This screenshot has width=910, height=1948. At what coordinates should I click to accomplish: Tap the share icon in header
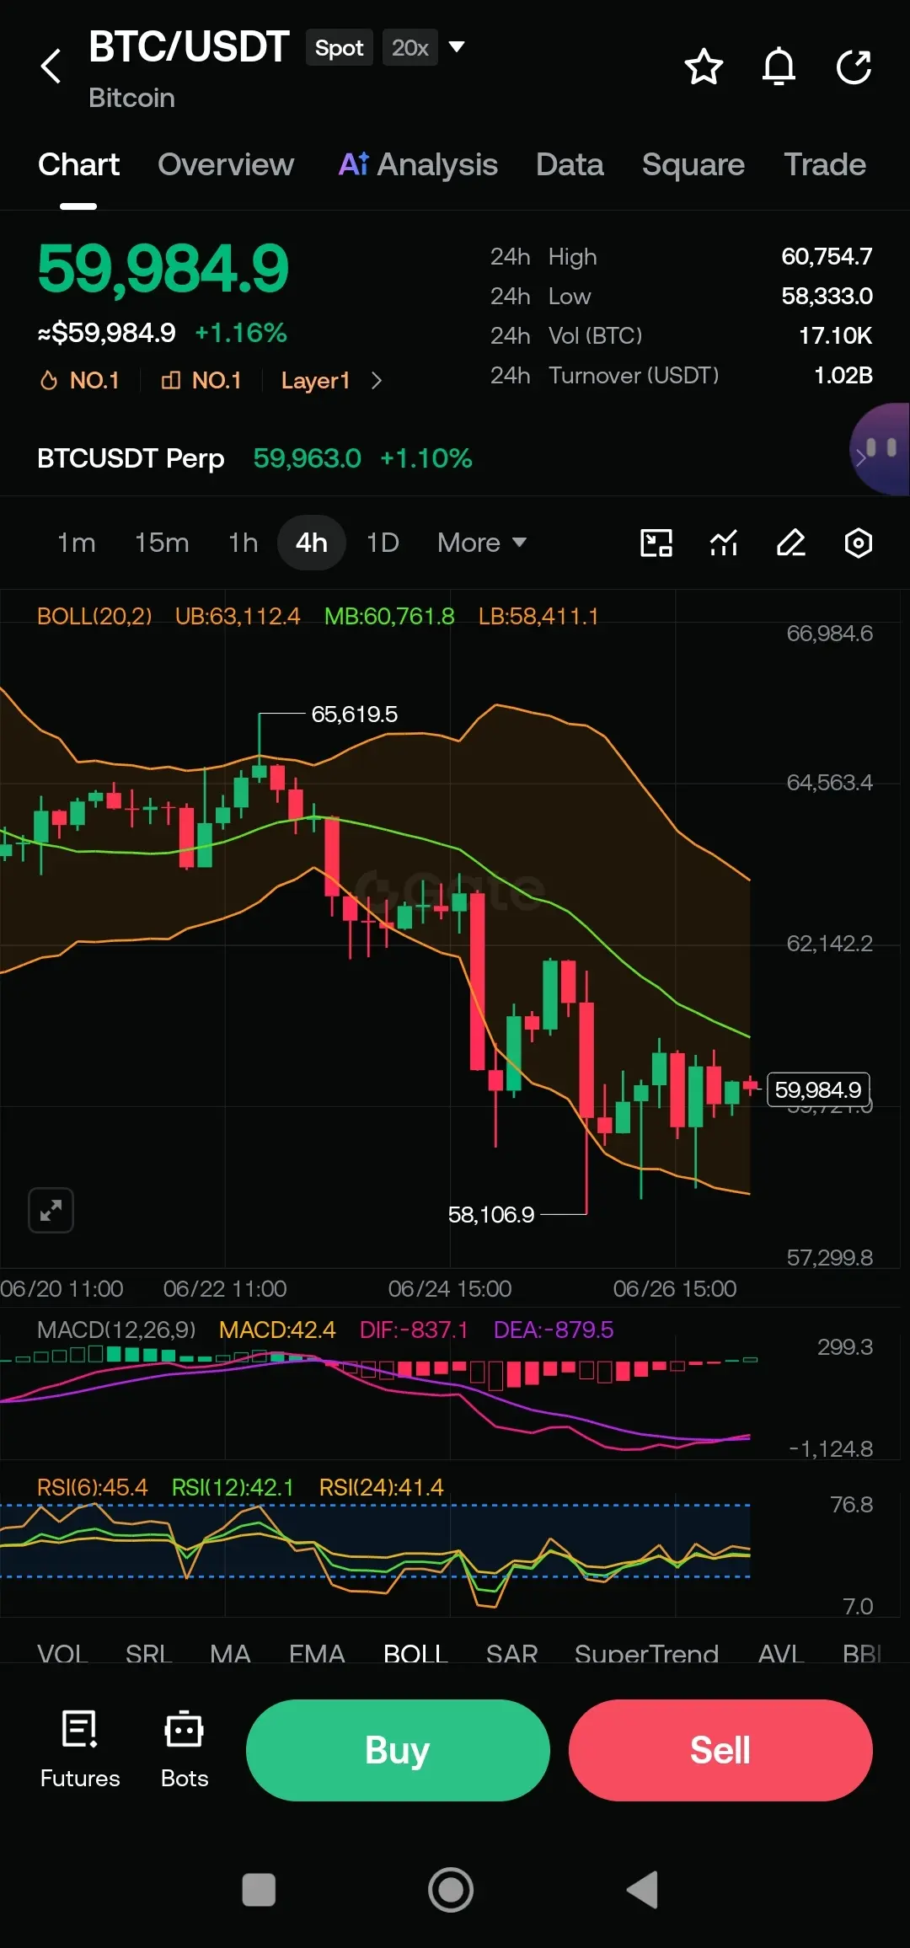[854, 67]
